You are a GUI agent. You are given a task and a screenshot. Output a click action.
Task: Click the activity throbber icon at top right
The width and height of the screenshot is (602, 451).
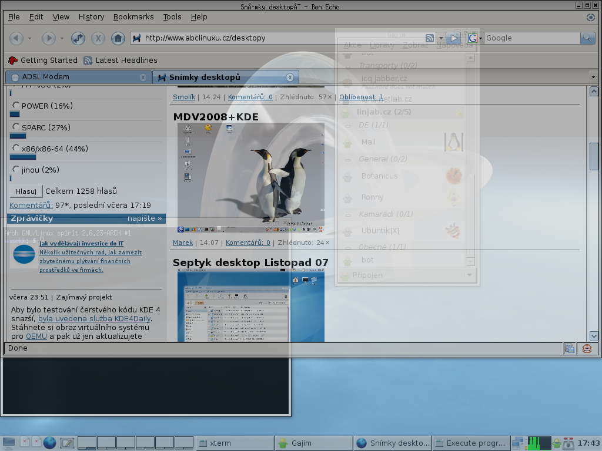[x=590, y=17]
